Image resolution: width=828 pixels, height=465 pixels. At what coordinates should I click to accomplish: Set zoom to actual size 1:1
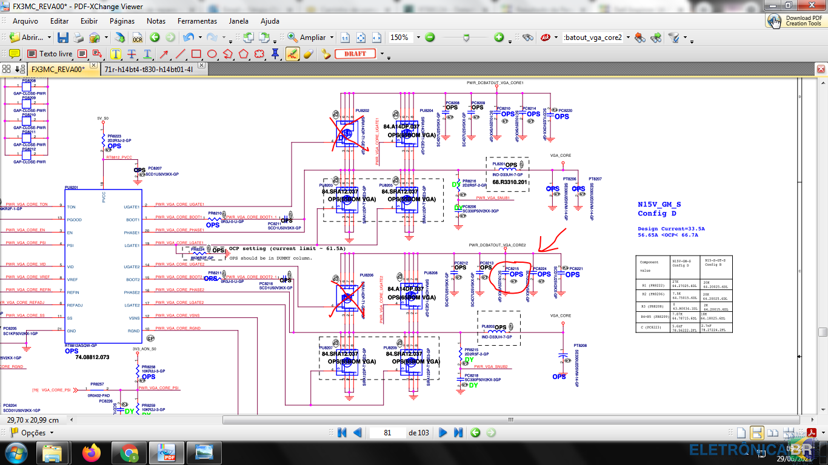point(345,38)
